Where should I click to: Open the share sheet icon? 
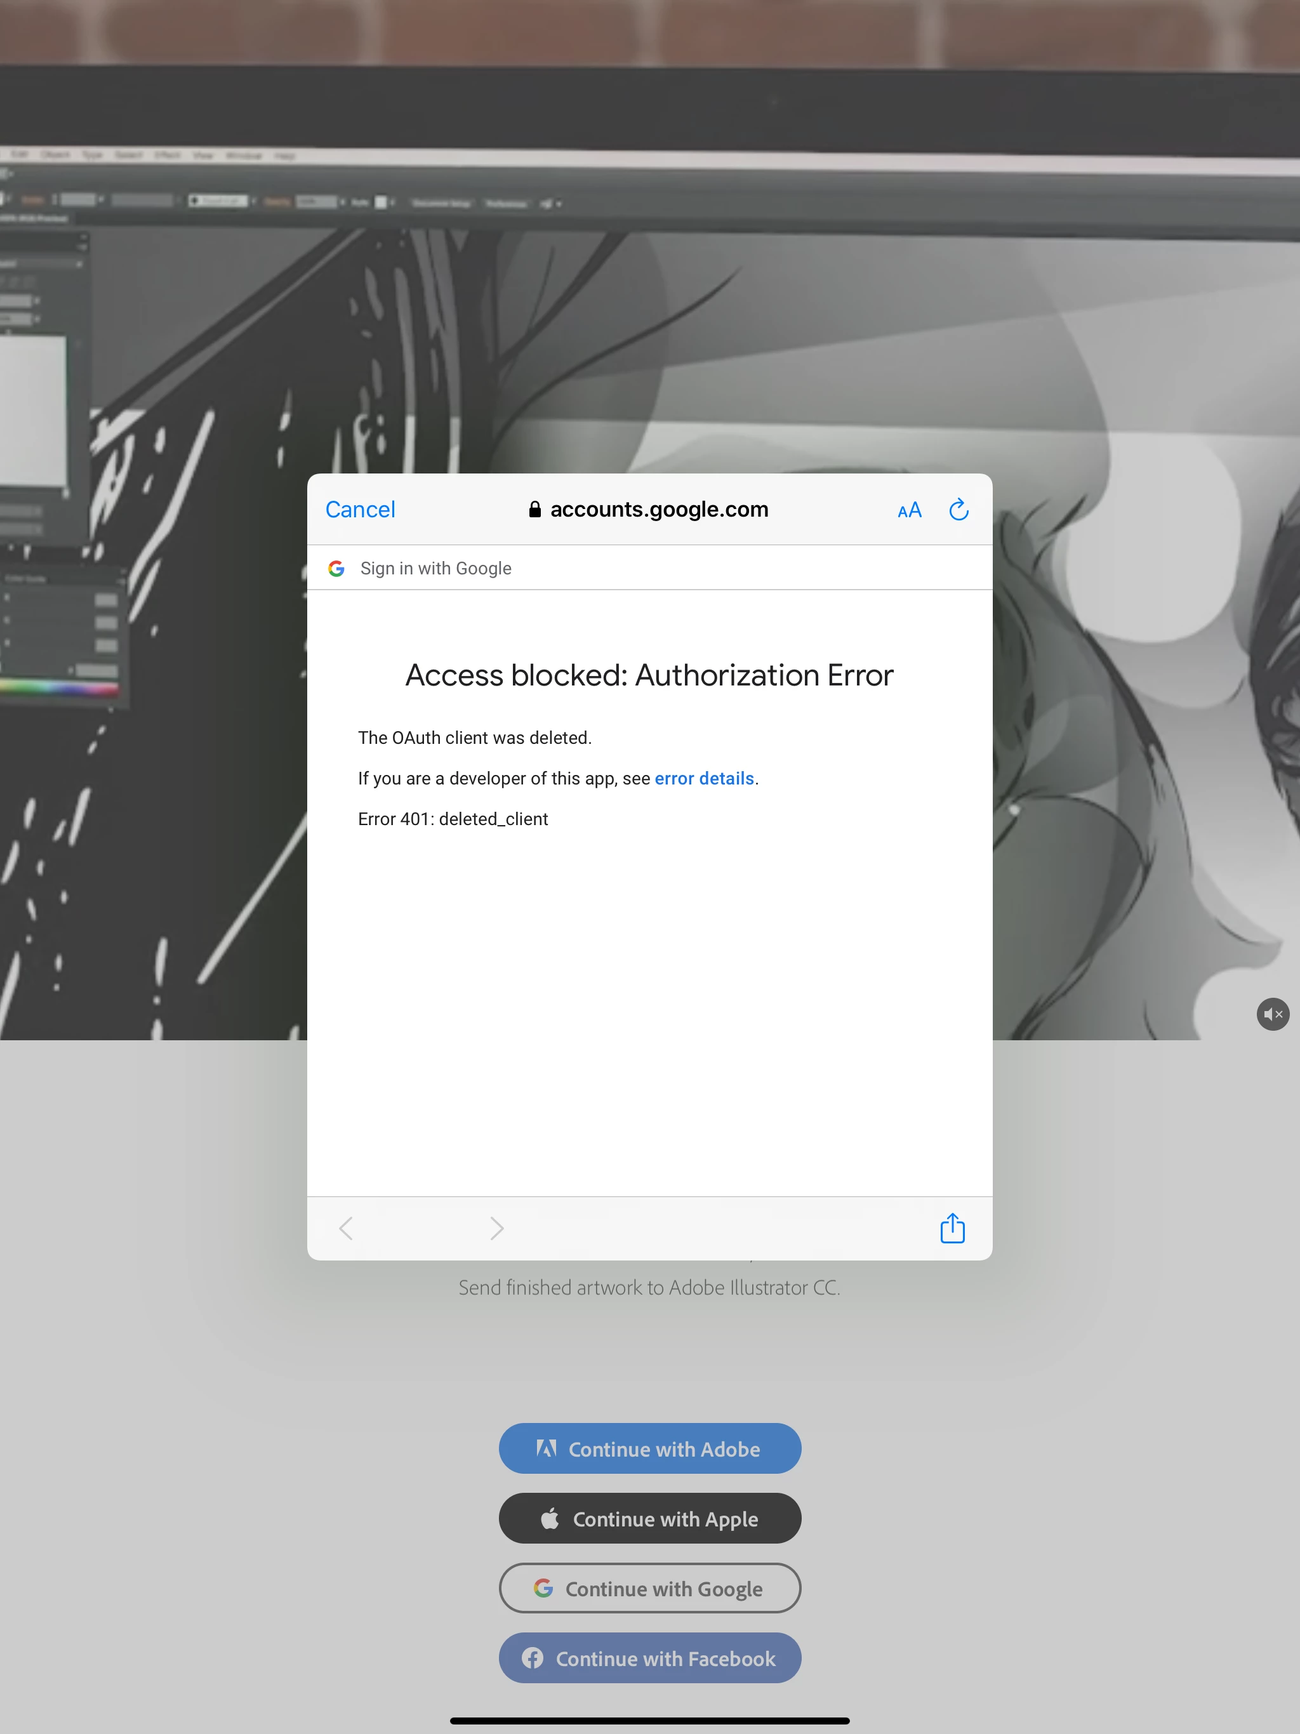pos(952,1228)
